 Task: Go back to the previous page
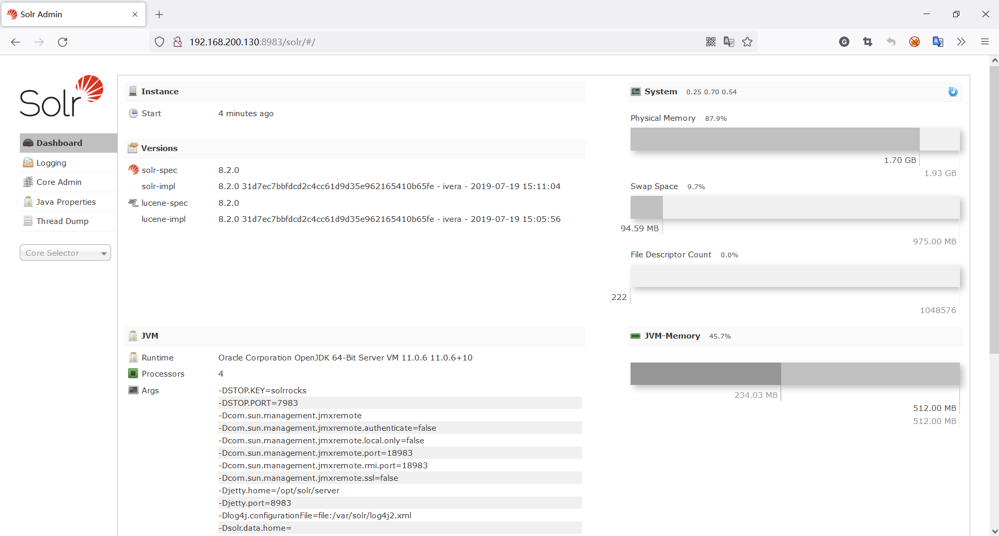click(x=16, y=42)
